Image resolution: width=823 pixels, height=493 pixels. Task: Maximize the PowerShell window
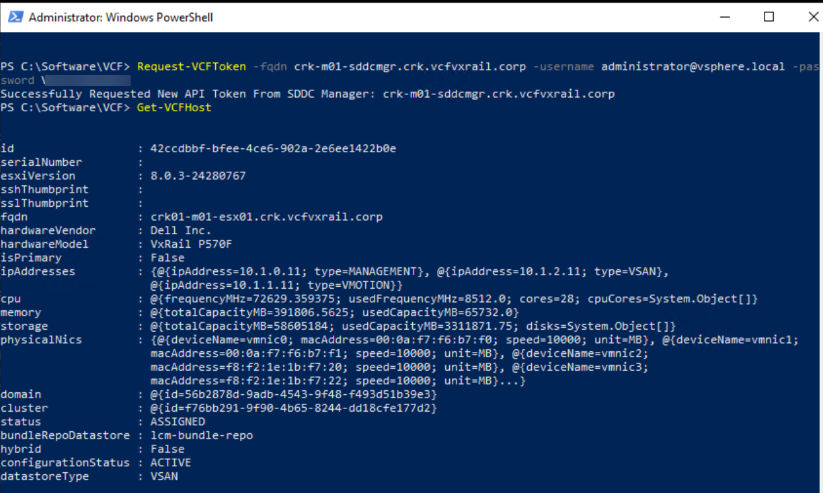(x=768, y=17)
